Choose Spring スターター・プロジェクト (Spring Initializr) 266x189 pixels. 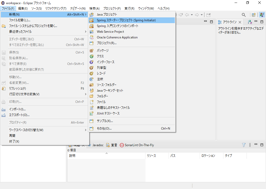(132, 20)
